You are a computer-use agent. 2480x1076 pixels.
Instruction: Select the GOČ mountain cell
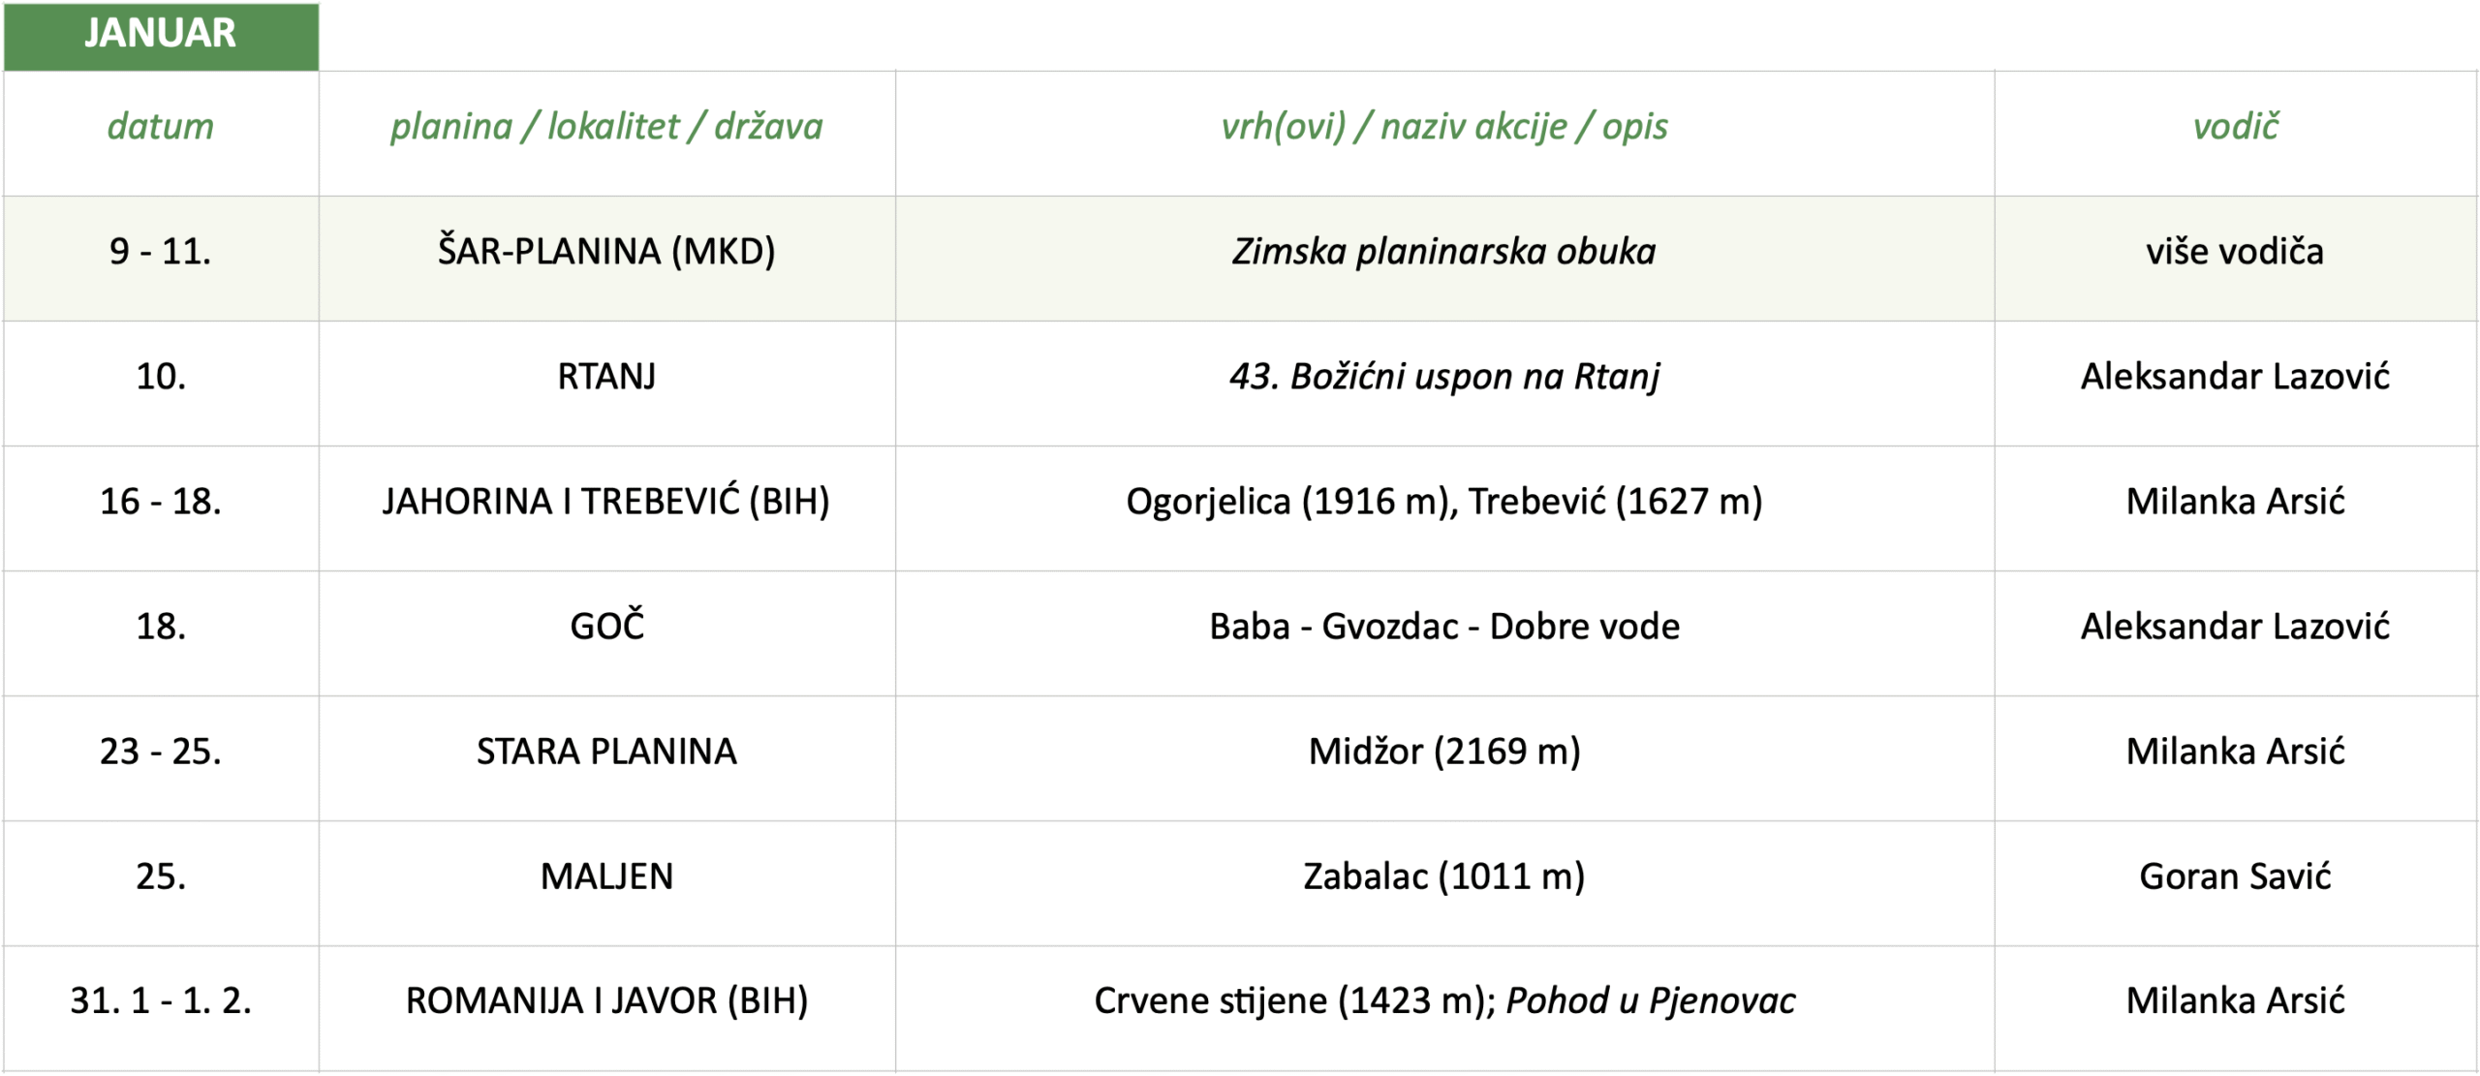coord(606,627)
